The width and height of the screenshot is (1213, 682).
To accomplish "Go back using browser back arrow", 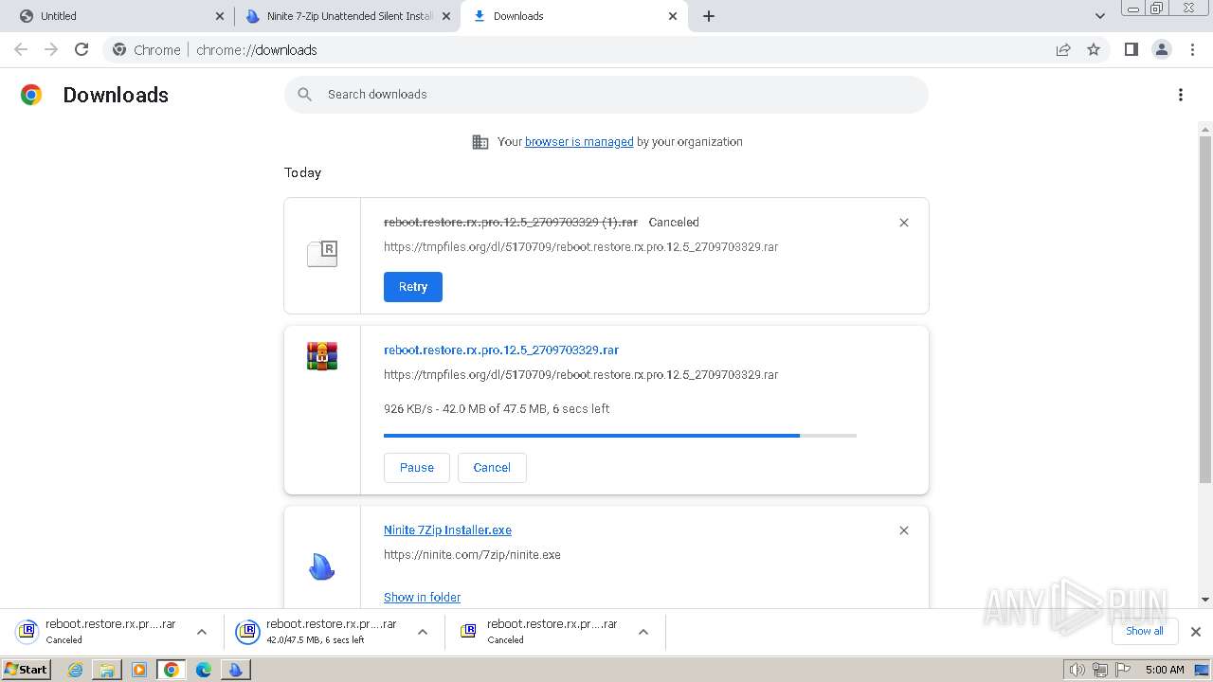I will [x=21, y=49].
